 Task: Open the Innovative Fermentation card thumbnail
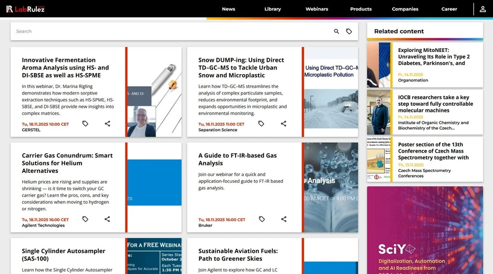pyautogui.click(x=154, y=92)
